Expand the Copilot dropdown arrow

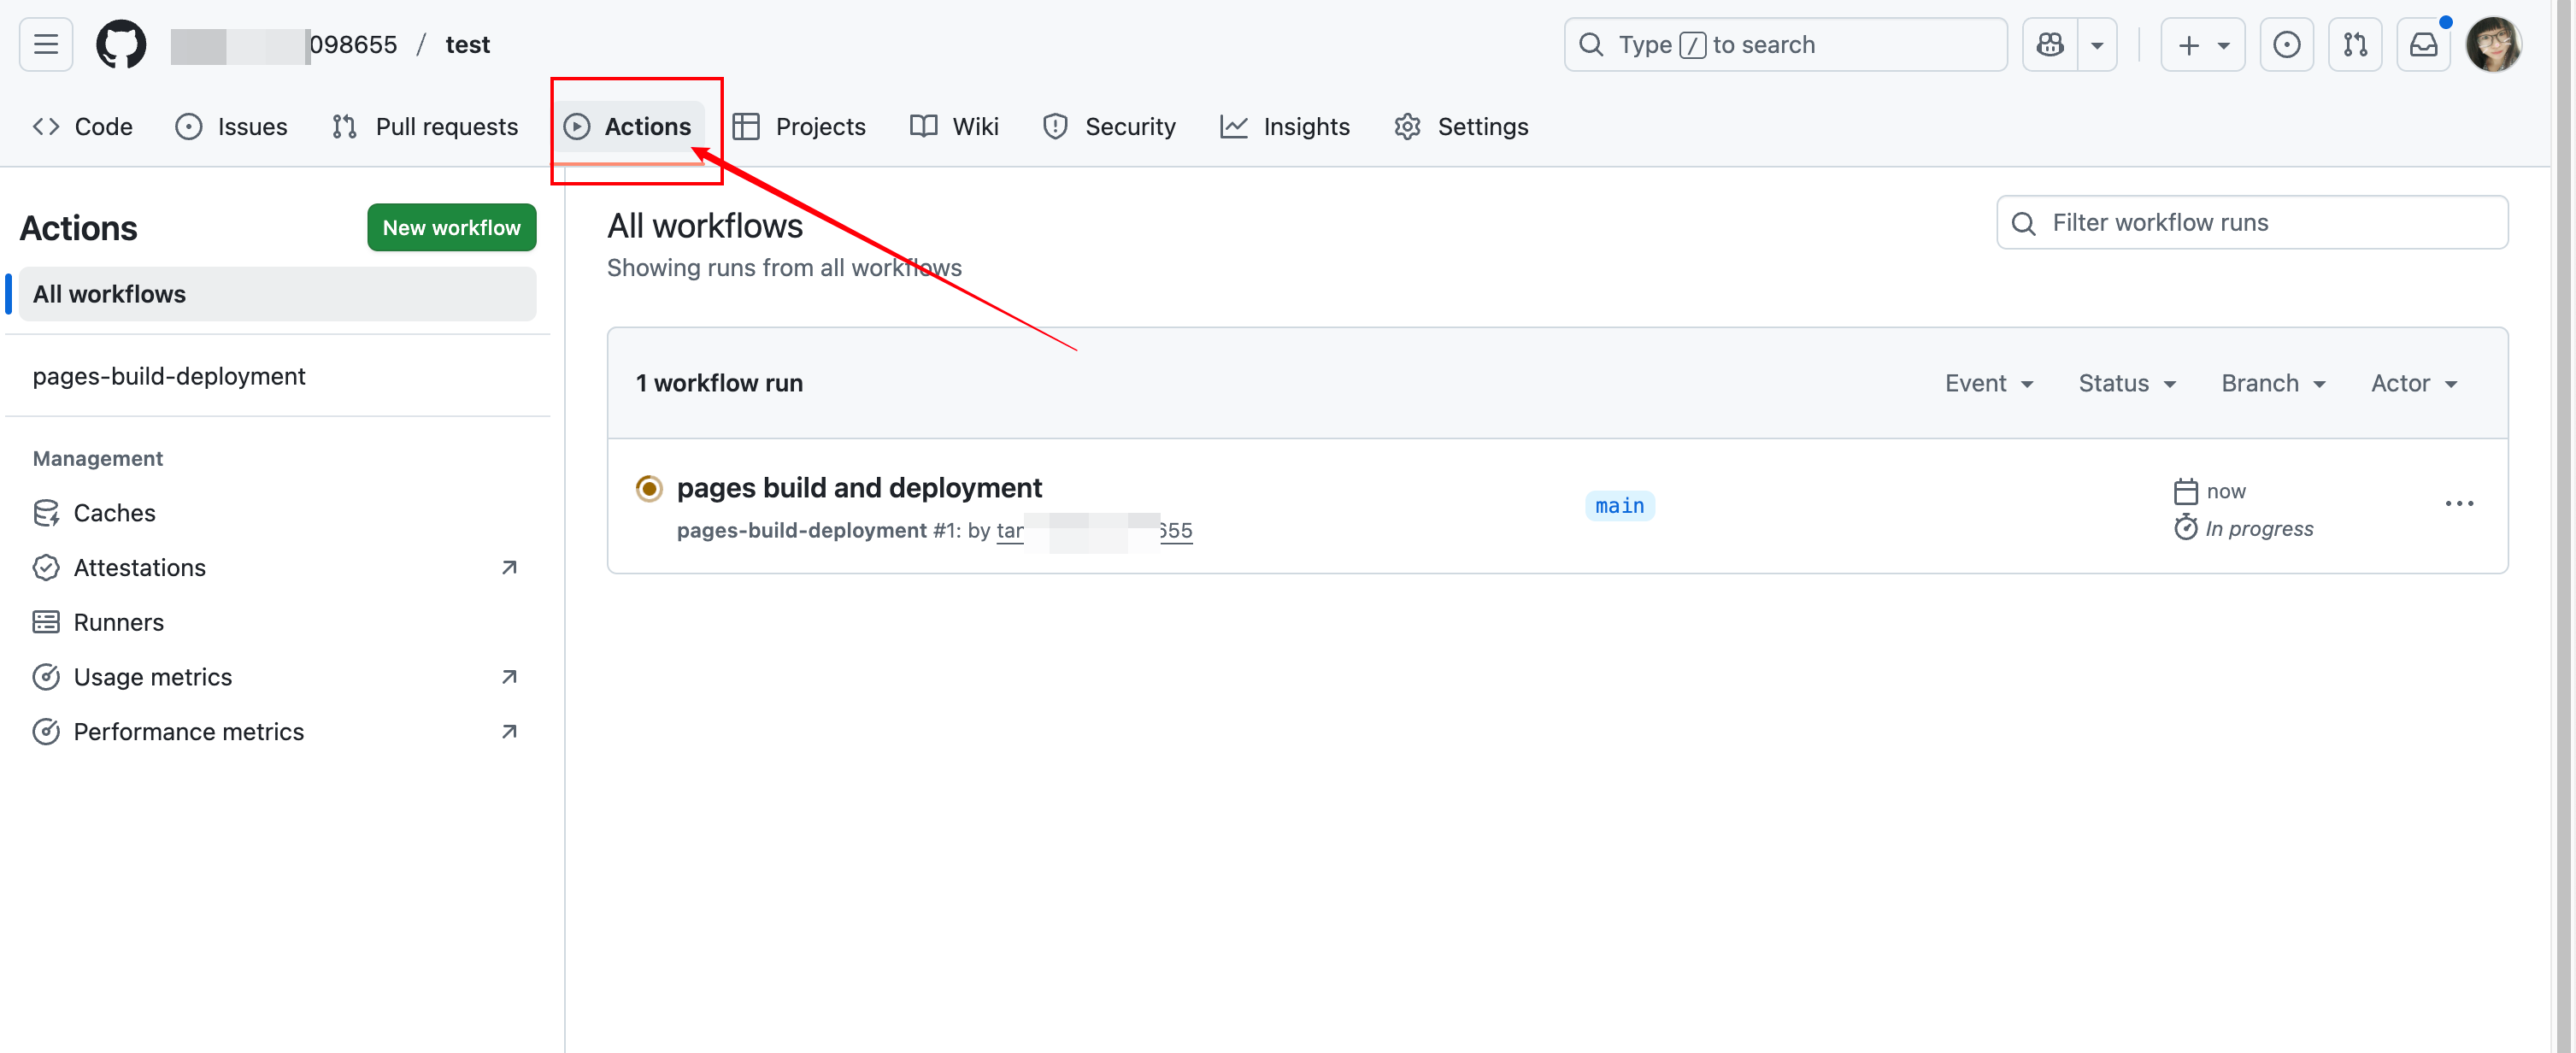point(2097,45)
